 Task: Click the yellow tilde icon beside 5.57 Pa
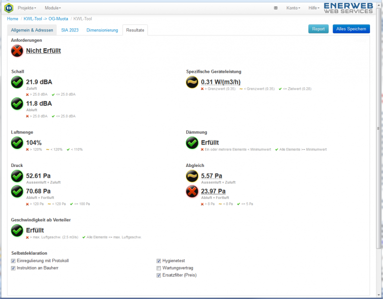(192, 176)
